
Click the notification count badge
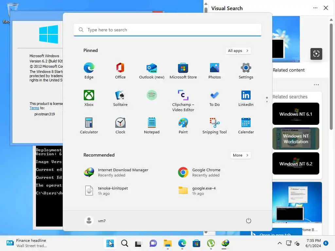click(x=326, y=243)
